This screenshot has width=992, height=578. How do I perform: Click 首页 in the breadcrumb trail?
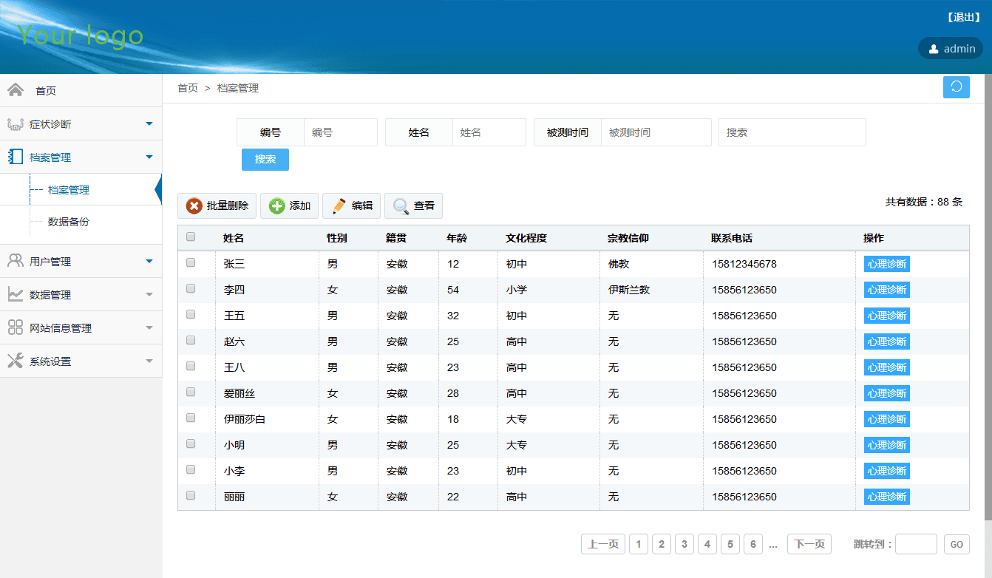click(x=187, y=88)
